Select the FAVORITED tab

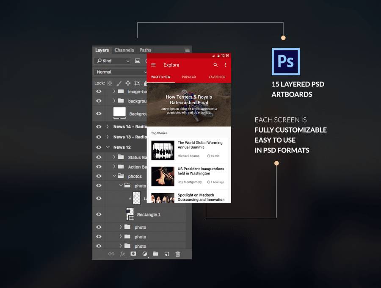pyautogui.click(x=217, y=77)
